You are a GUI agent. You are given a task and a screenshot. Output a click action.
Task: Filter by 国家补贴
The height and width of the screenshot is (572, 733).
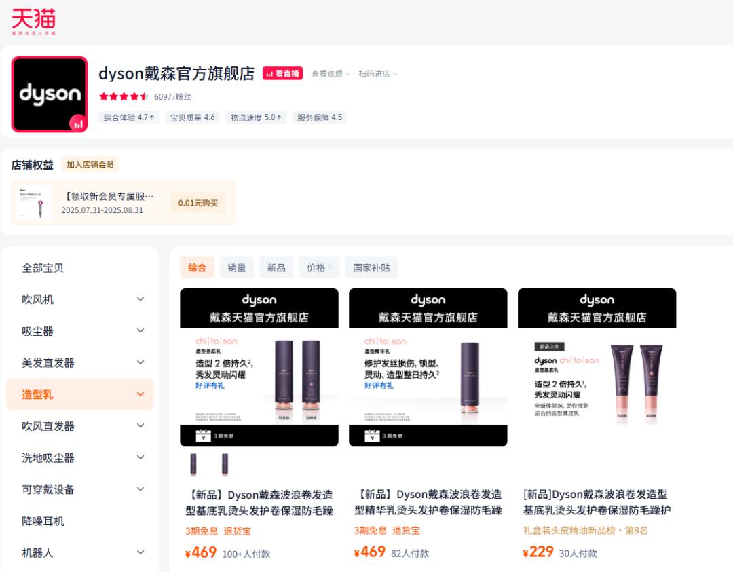click(x=371, y=267)
